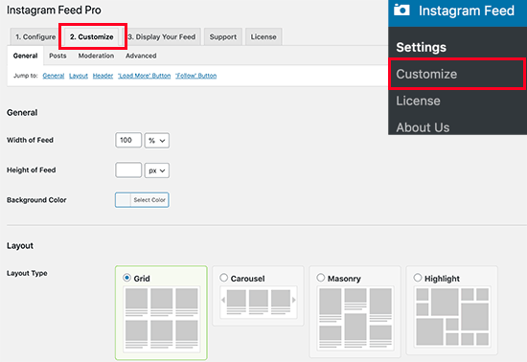527x362 pixels.
Task: Open the Advanced sub-tab
Action: pos(141,56)
